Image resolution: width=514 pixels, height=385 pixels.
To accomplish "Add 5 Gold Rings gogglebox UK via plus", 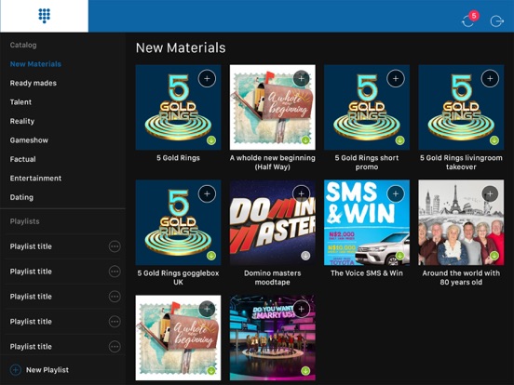I will click(207, 193).
